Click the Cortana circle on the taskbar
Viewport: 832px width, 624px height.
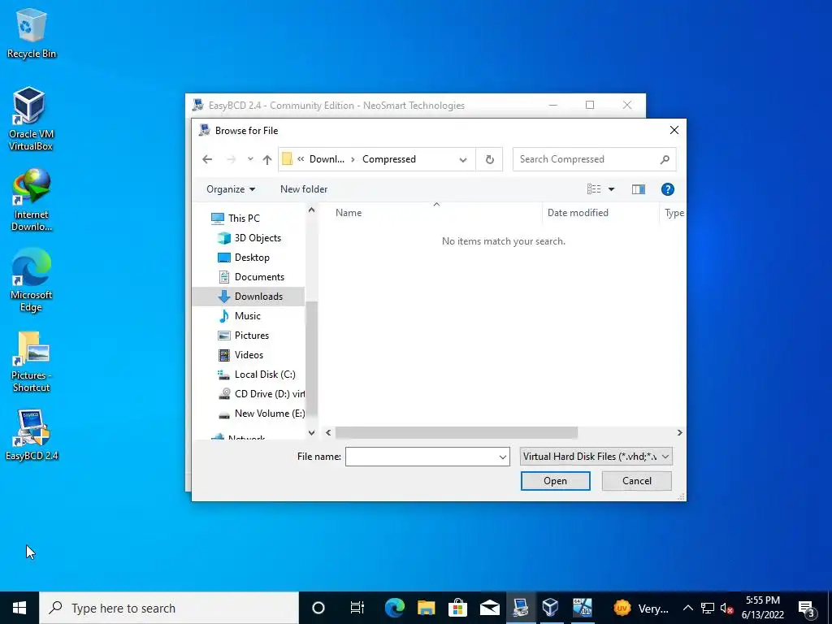[x=318, y=608]
